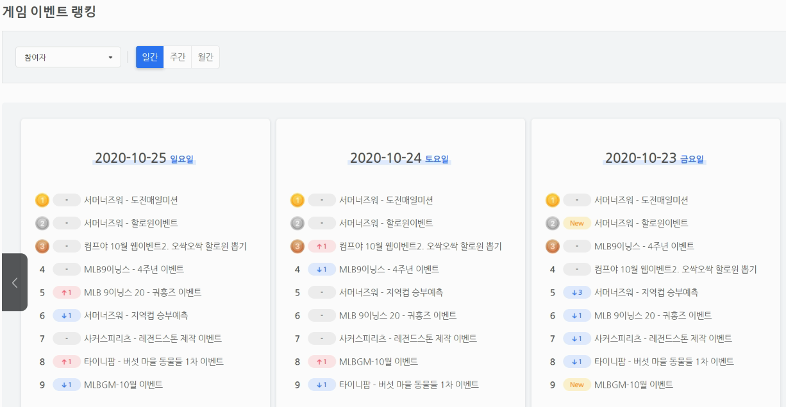Image resolution: width=786 pixels, height=407 pixels.
Task: Click down-3 badge beside 지역컵 승부예측 on 10-23
Action: (577, 292)
